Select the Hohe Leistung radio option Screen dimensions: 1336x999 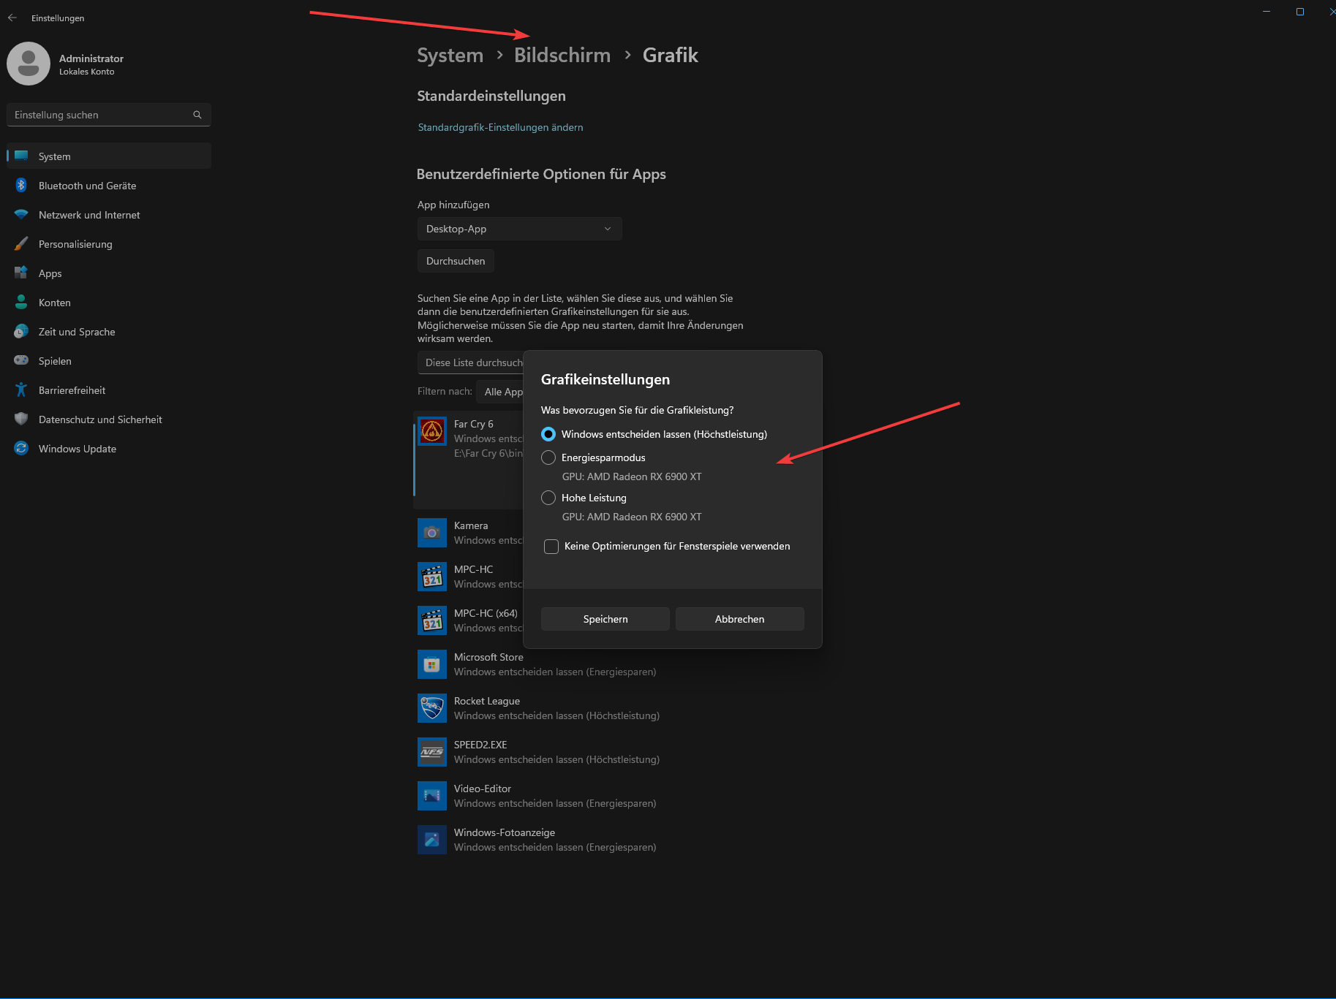coord(548,498)
